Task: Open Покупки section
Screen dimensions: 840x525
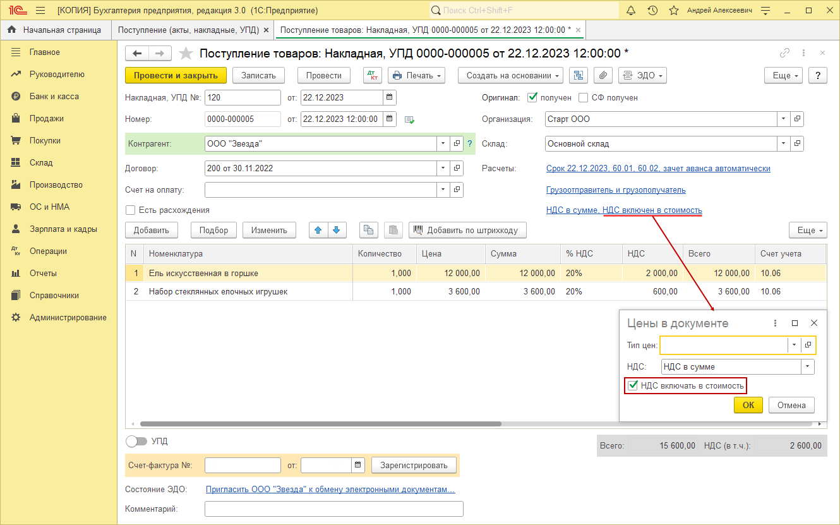Action: (45, 140)
